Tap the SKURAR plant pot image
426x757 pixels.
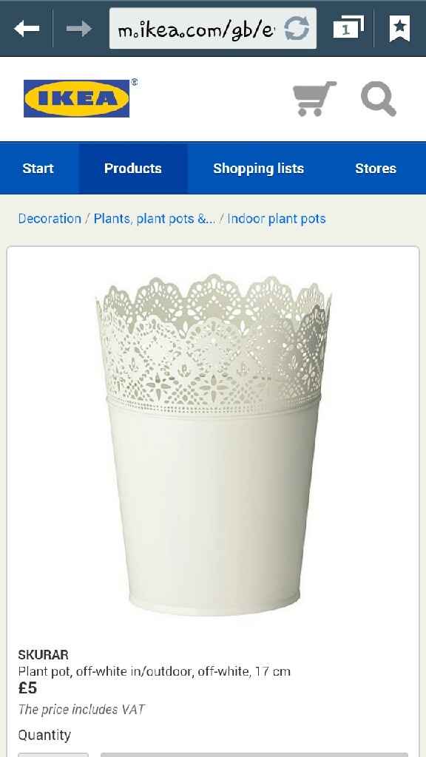tap(213, 444)
